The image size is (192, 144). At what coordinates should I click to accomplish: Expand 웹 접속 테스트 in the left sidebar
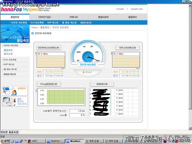coord(10,69)
